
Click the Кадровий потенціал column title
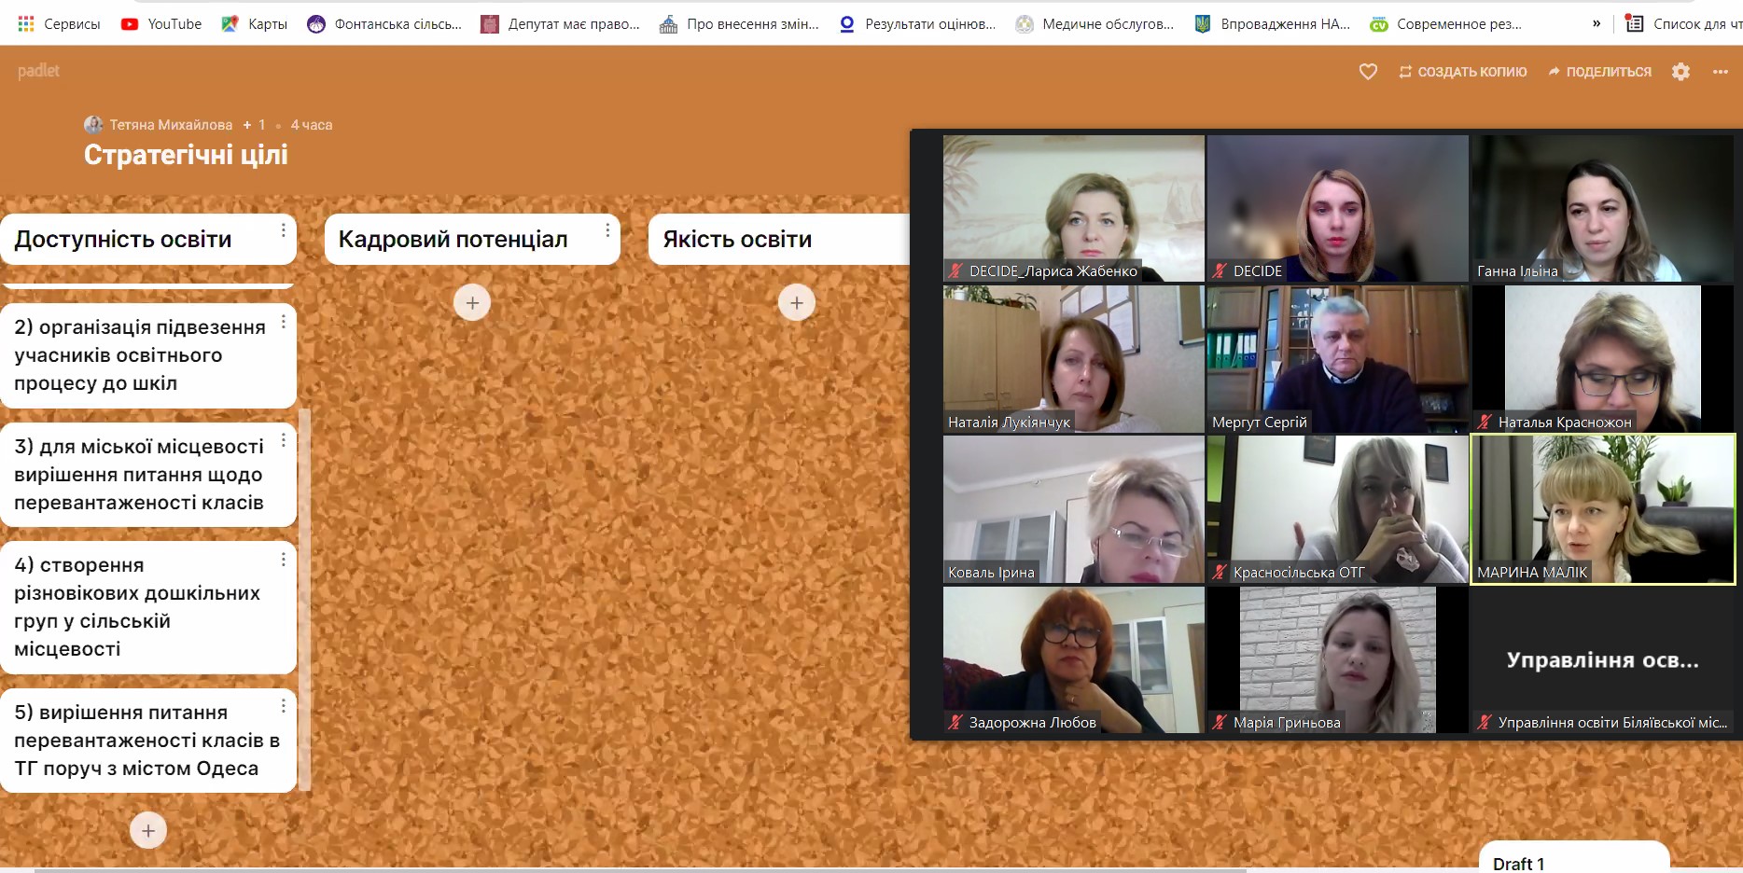pyautogui.click(x=453, y=240)
